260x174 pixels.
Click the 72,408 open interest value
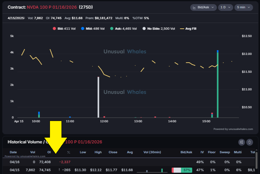(x=45, y=162)
